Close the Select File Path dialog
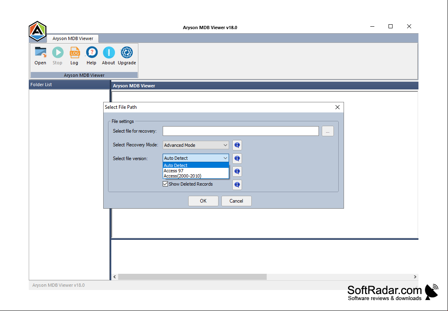The width and height of the screenshot is (448, 311). [338, 107]
